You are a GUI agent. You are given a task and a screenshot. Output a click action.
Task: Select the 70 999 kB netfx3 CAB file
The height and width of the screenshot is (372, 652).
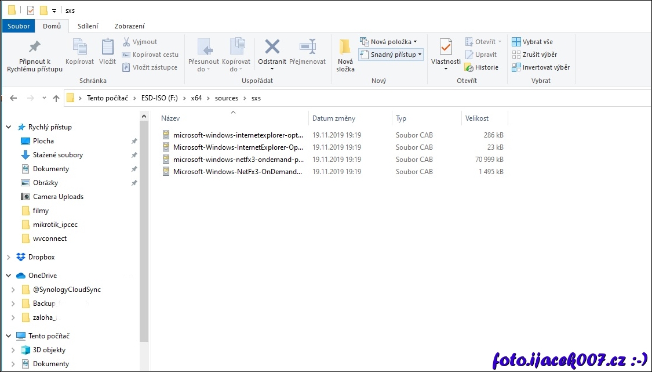click(238, 159)
